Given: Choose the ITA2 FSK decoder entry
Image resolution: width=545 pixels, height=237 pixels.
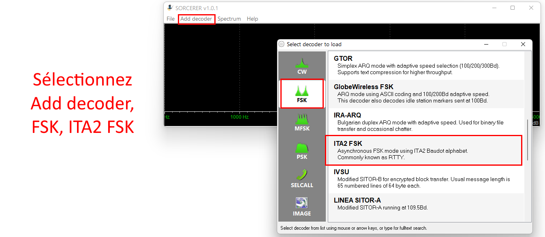Looking at the screenshot, I should click(426, 150).
